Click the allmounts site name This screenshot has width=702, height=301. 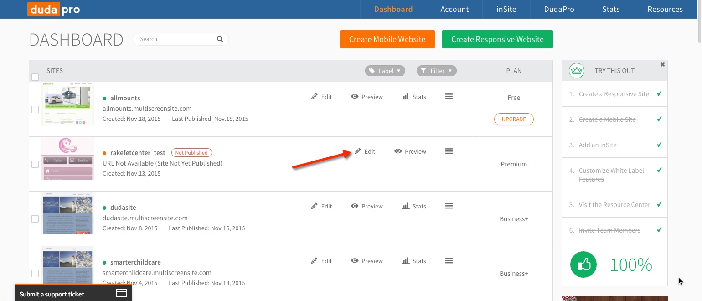[x=125, y=98]
